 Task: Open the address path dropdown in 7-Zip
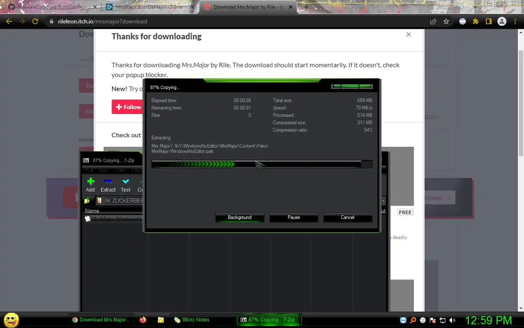pyautogui.click(x=384, y=200)
